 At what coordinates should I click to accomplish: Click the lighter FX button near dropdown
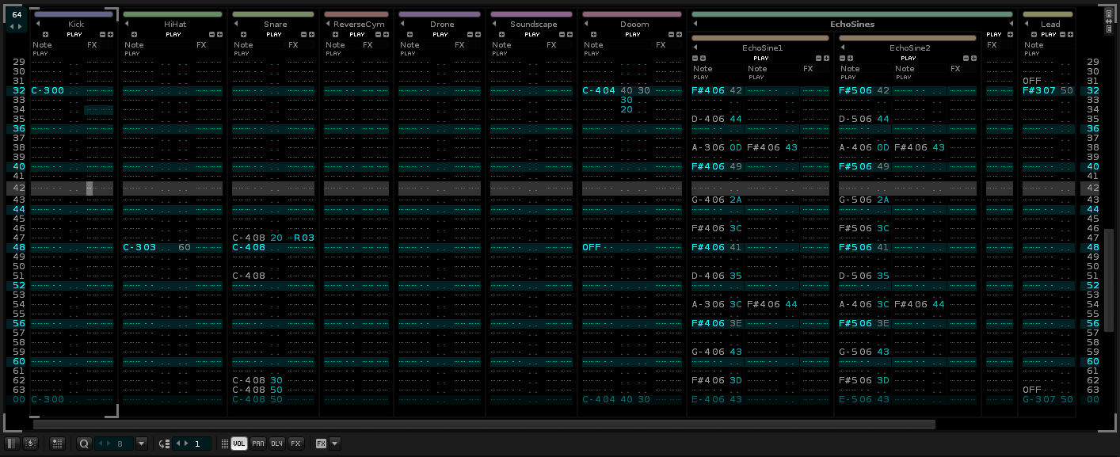tap(321, 444)
